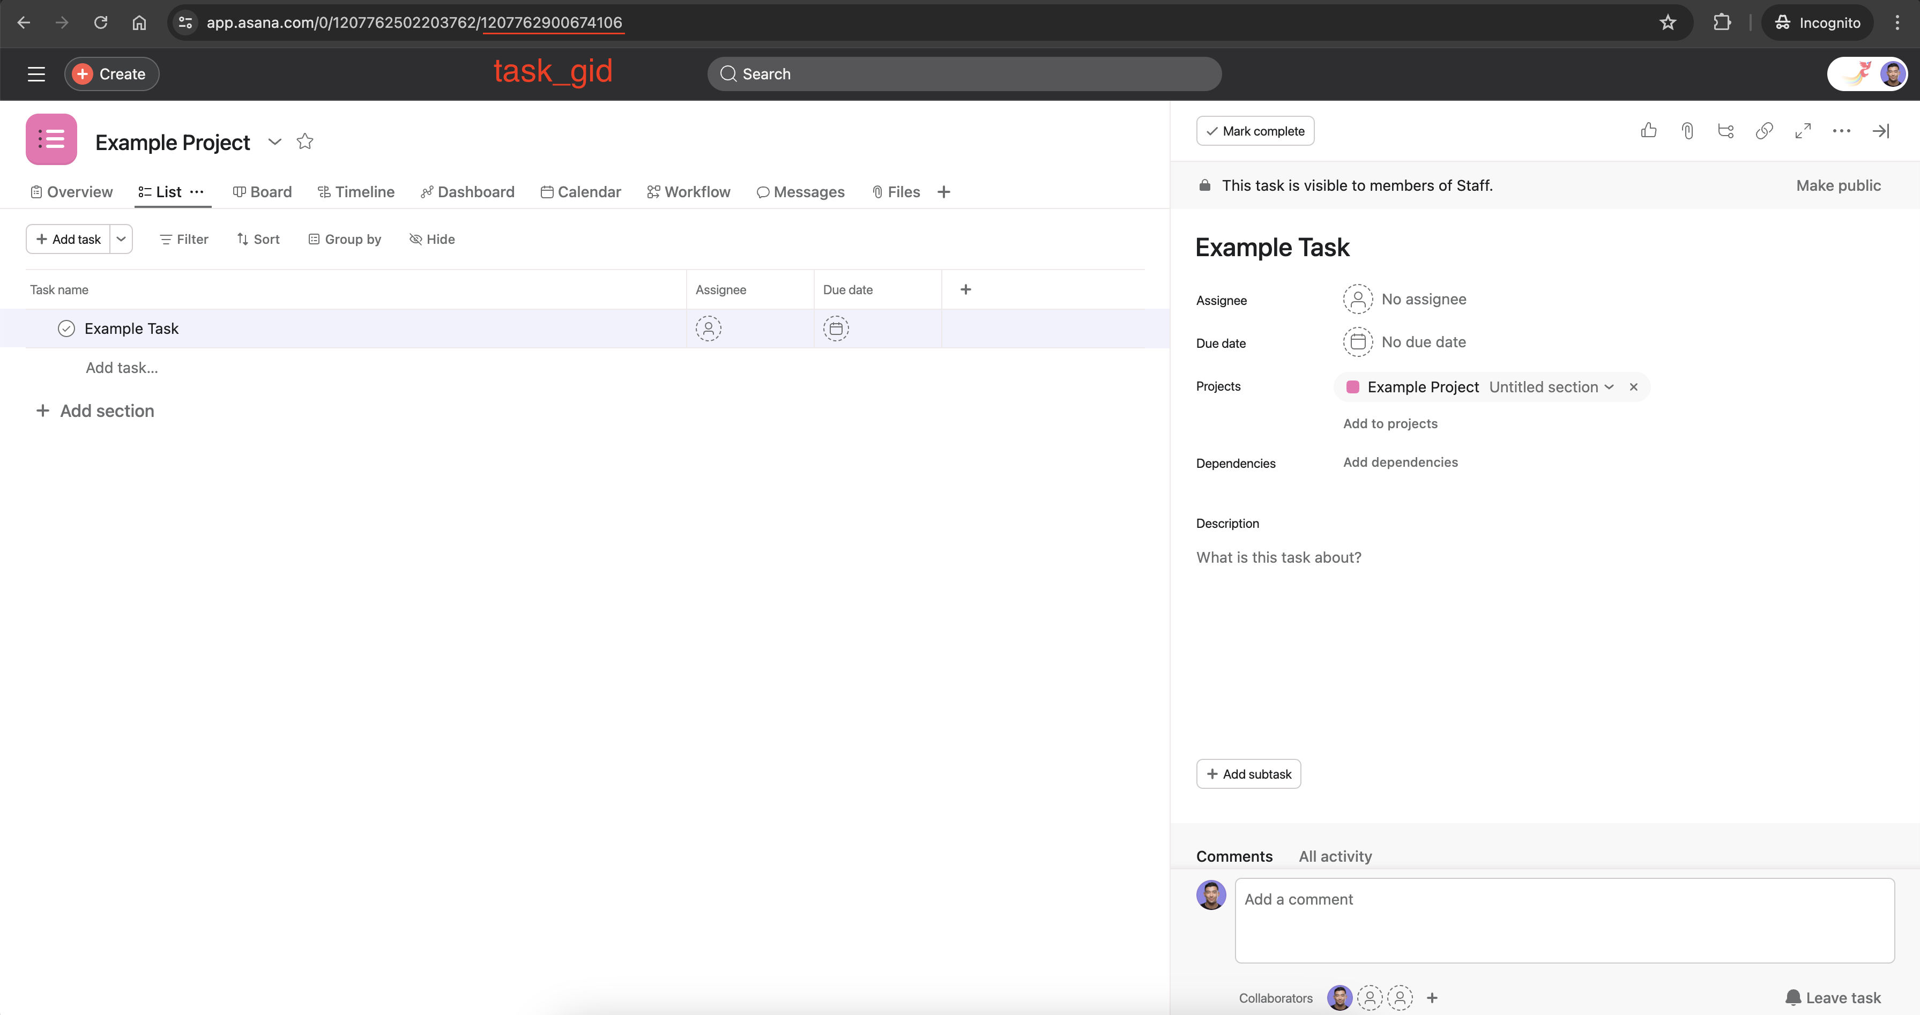Open the Files tab

pos(896,192)
